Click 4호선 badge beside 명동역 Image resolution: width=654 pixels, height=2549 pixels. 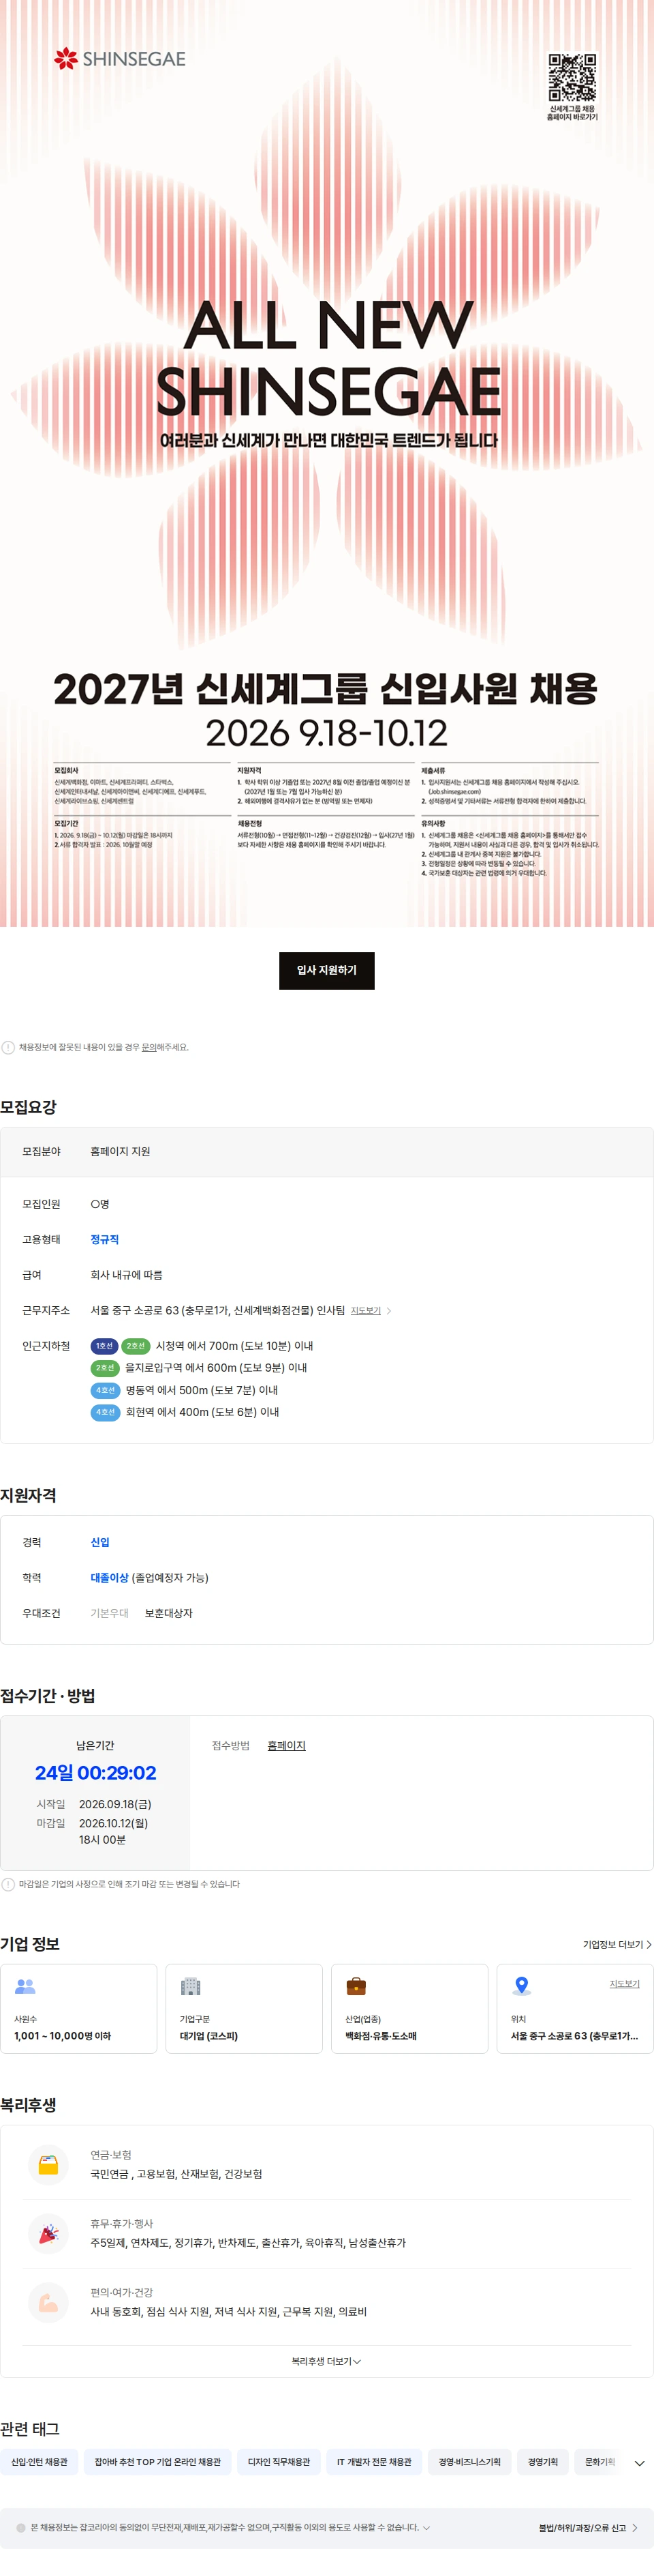(x=105, y=1390)
